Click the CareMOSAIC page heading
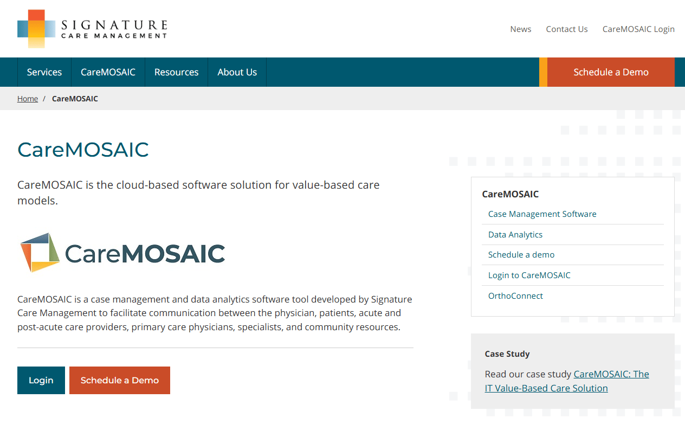This screenshot has width=685, height=424. (83, 150)
